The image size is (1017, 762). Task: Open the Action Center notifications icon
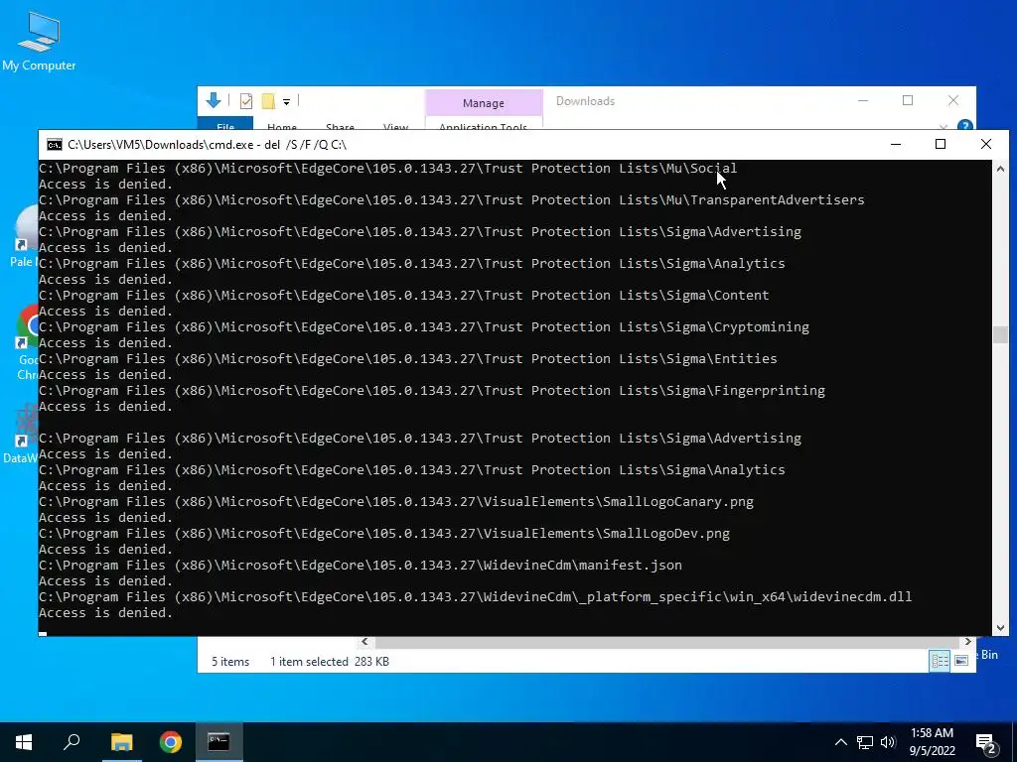tap(986, 743)
